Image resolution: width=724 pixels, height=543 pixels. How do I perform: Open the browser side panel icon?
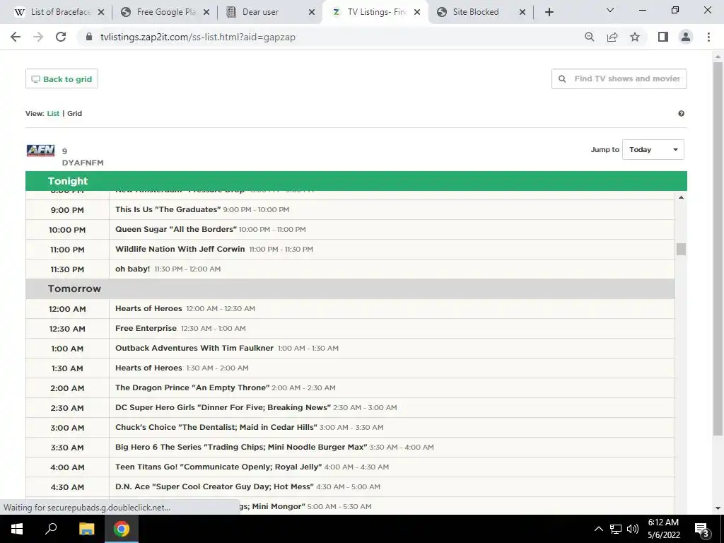pos(663,37)
